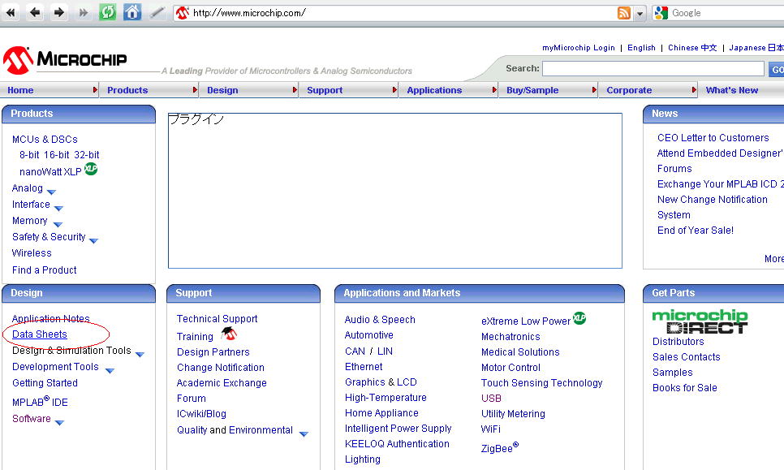Open the USB applications link
Screen dimensions: 784x470
pyautogui.click(x=491, y=398)
